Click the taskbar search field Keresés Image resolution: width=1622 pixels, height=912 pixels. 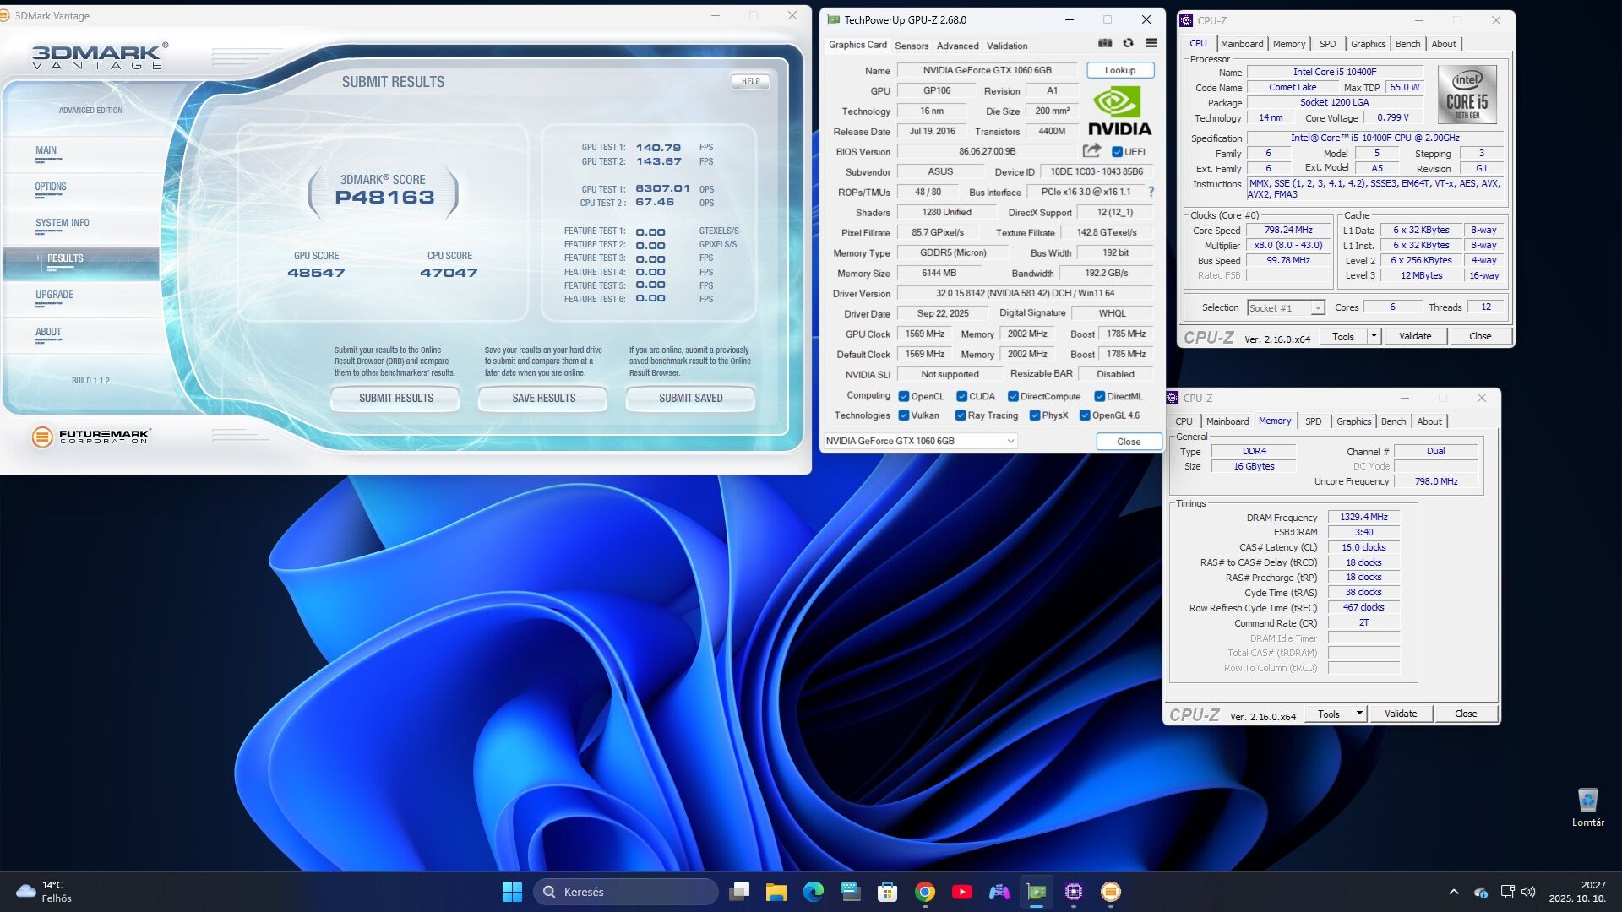click(x=625, y=892)
